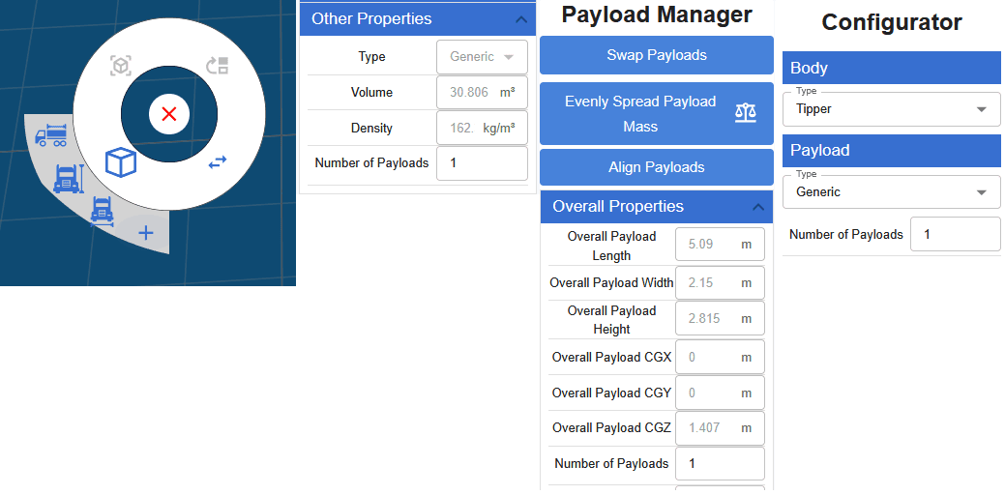
Task: Click the Payload section header in Configurator
Action: coord(891,151)
